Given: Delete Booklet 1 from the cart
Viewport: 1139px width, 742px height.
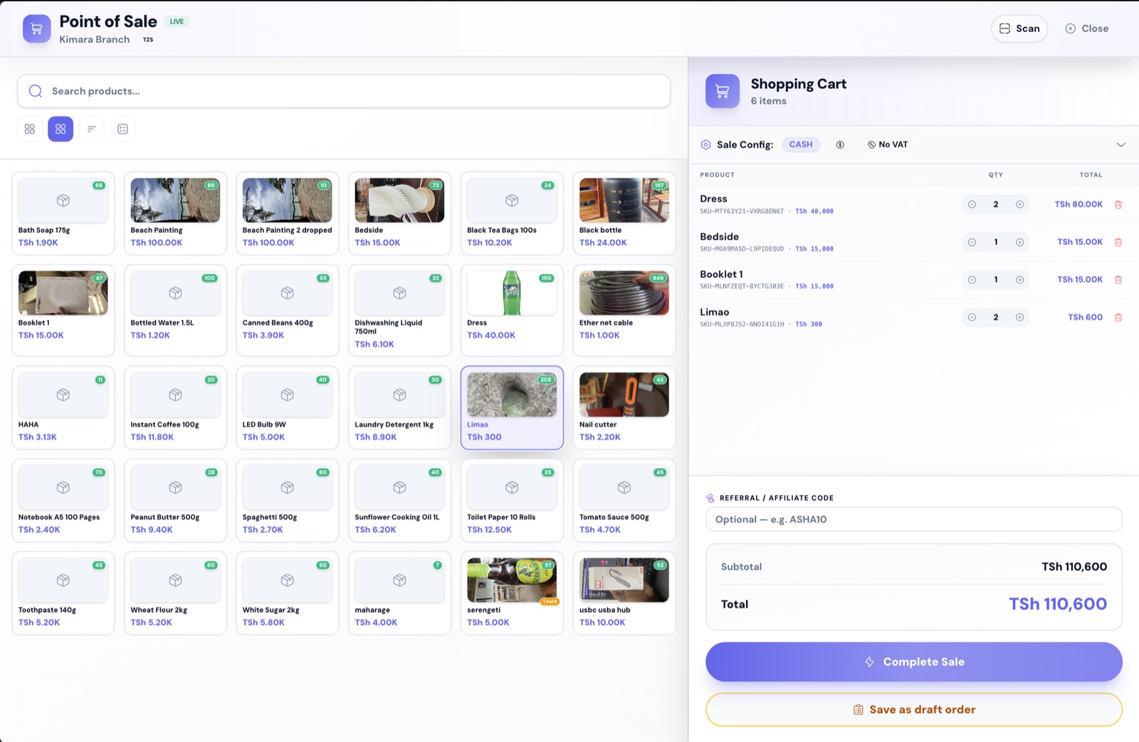Looking at the screenshot, I should tap(1118, 280).
